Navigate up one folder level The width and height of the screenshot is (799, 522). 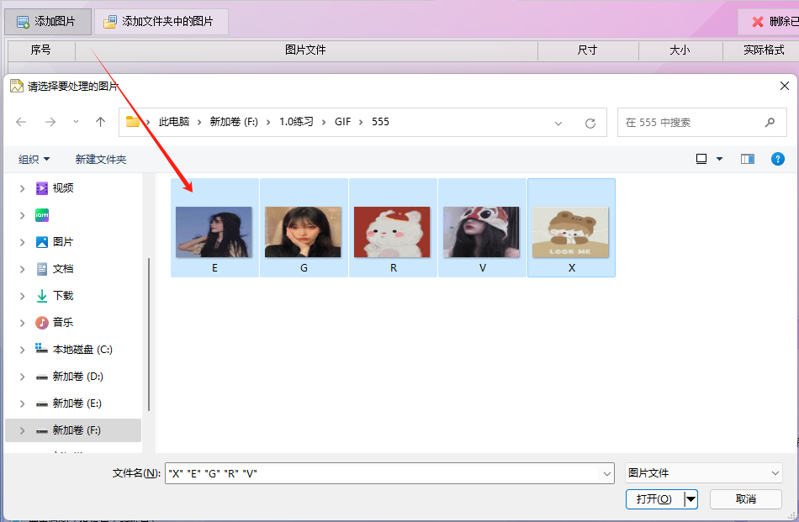pyautogui.click(x=101, y=122)
